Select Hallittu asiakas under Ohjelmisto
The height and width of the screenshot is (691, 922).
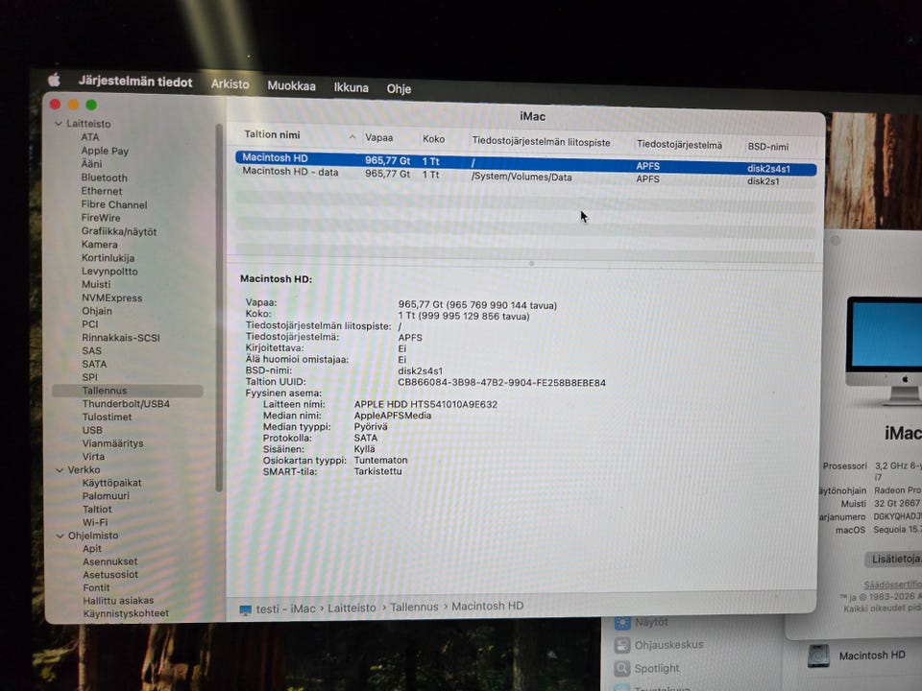coord(118,601)
